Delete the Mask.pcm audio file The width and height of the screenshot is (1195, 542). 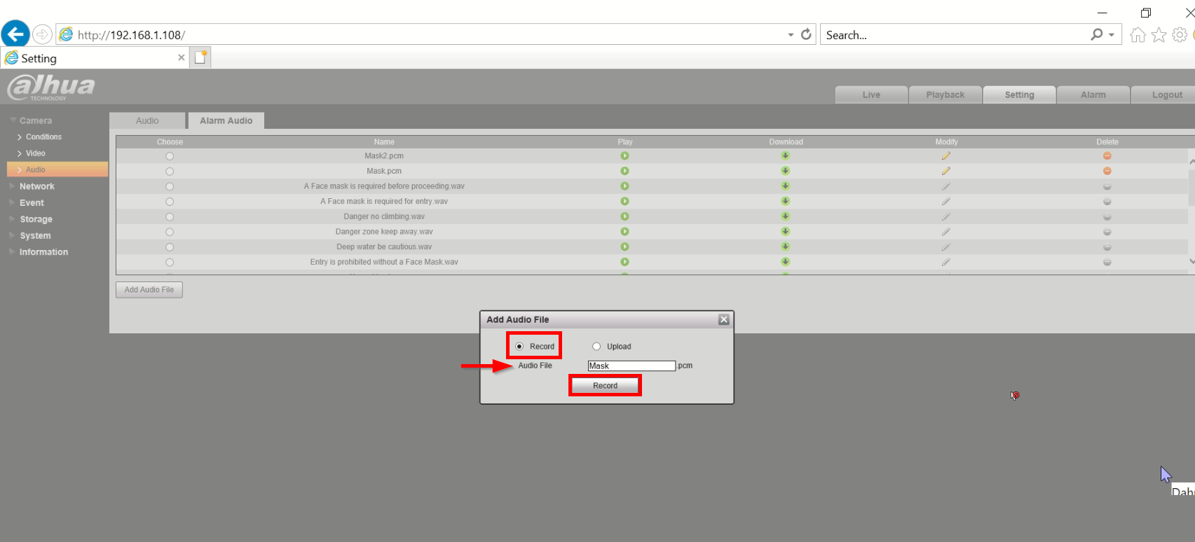[x=1107, y=171]
